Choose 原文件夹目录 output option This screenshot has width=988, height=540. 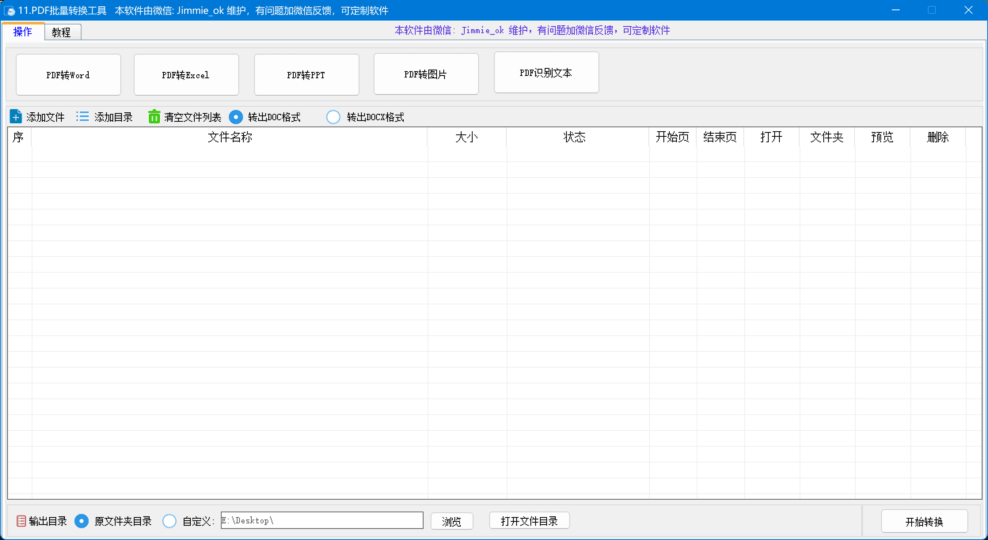pyautogui.click(x=82, y=521)
